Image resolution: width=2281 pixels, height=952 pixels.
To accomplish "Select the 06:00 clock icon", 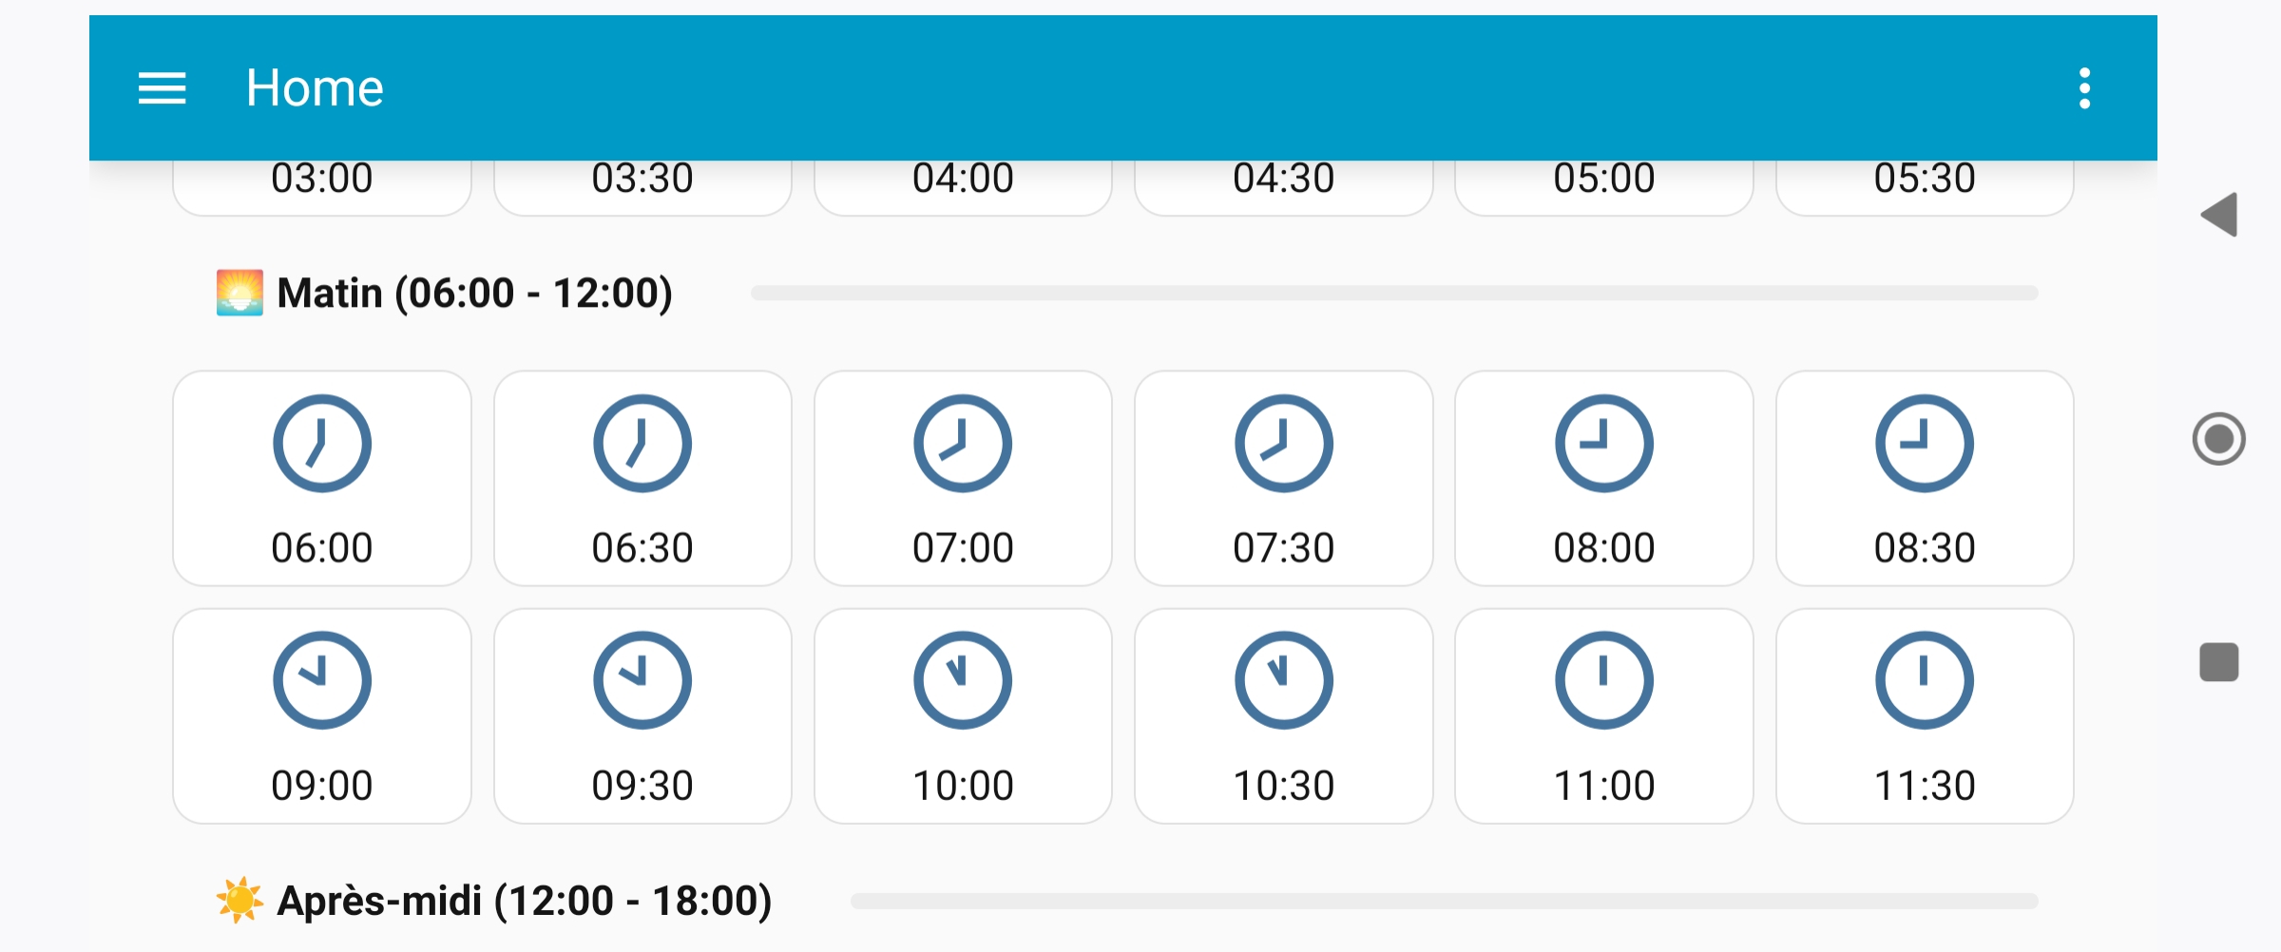I will (x=321, y=443).
